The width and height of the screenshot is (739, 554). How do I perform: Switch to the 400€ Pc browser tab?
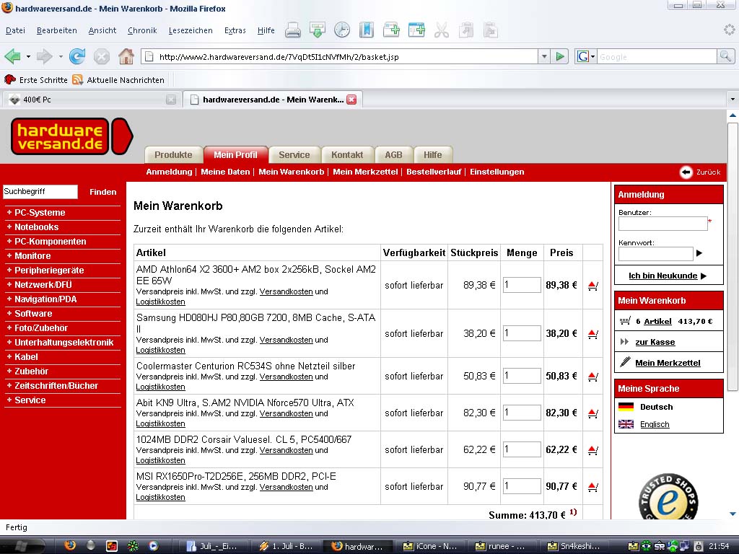(x=92, y=100)
